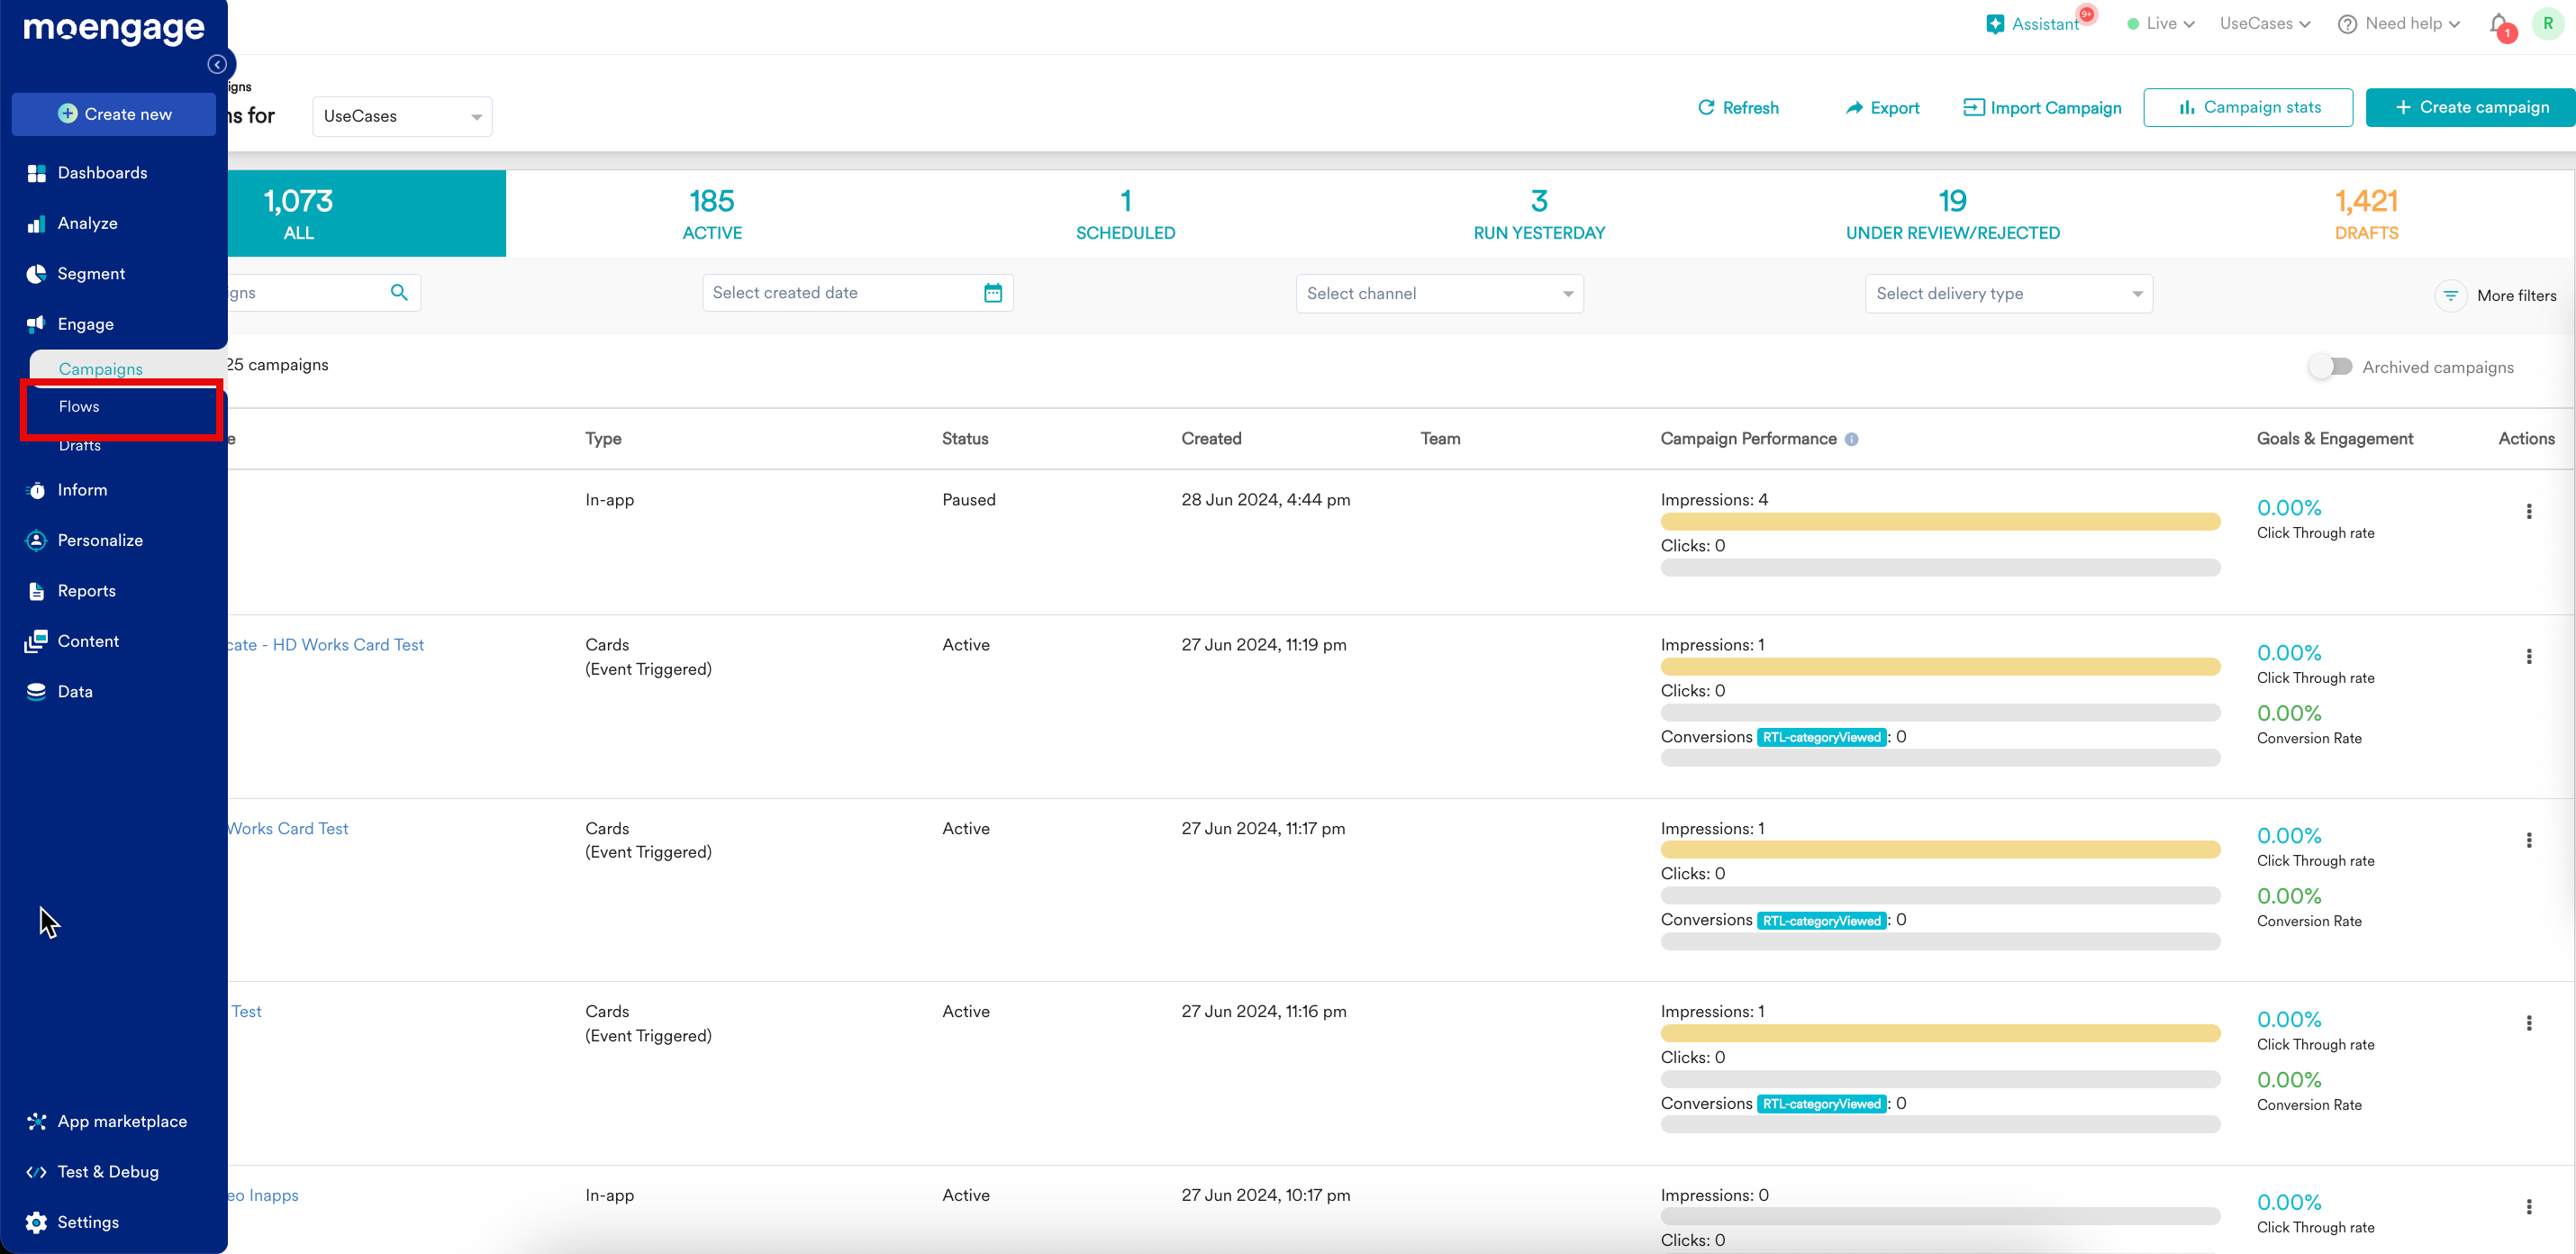Viewport: 2576px width, 1254px height.
Task: Open the calendar icon in created date field
Action: 992,293
